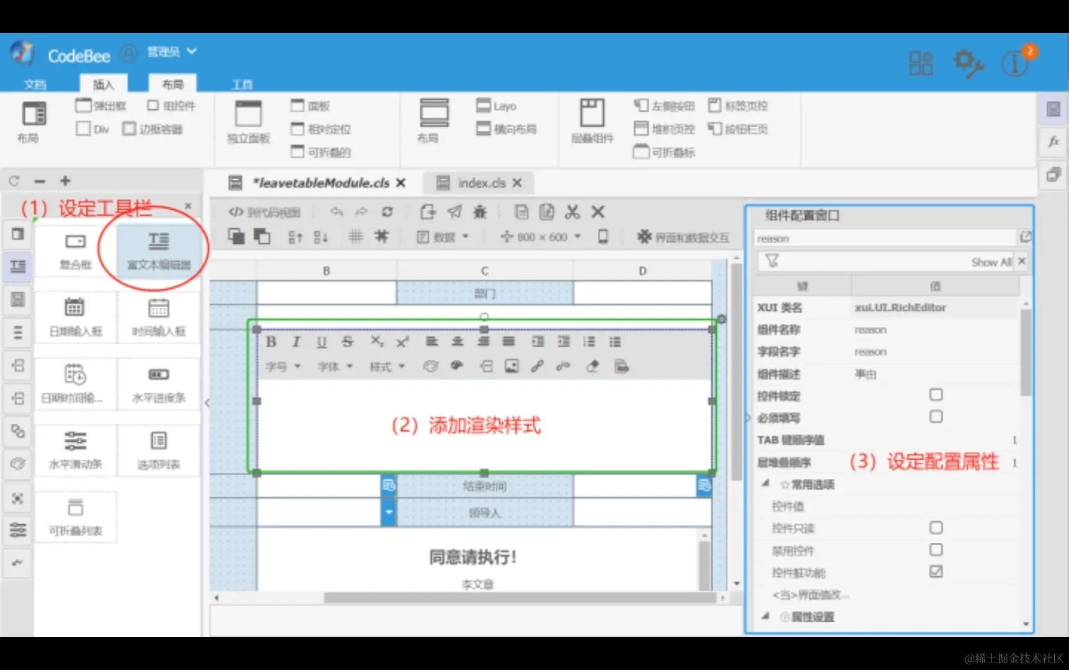Switch to the 布局 ribbon tab
Viewport: 1069px width, 670px height.
click(x=172, y=84)
